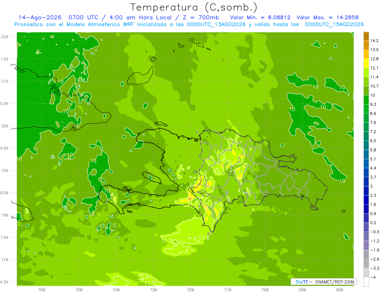This screenshot has width=381, height=294.
Task: Click the 8.6 legend value
Action: tap(373, 113)
